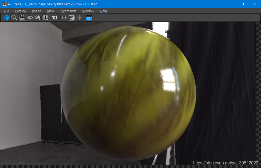The image size is (261, 168).
Task: Open the Help menu
Action: (x=103, y=11)
